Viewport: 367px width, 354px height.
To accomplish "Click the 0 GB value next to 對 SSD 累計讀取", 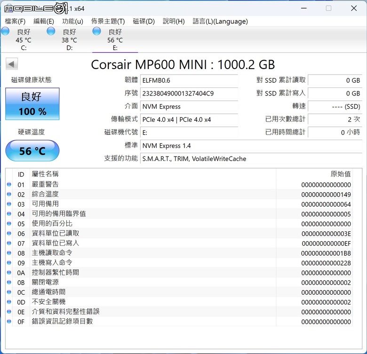I will (x=335, y=80).
